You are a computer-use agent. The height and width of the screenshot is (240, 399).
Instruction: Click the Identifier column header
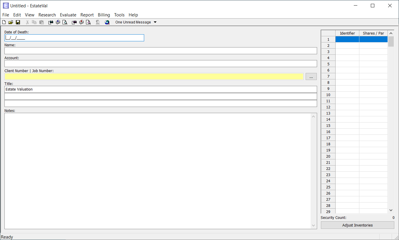coord(347,33)
